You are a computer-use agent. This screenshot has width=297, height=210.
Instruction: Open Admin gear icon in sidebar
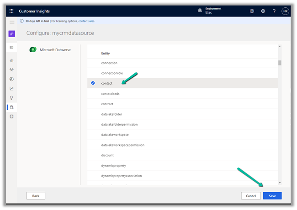(11, 117)
